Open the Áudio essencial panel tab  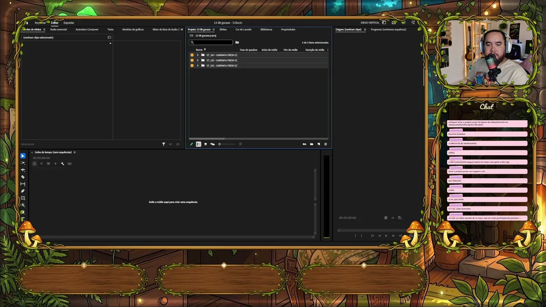pos(58,29)
